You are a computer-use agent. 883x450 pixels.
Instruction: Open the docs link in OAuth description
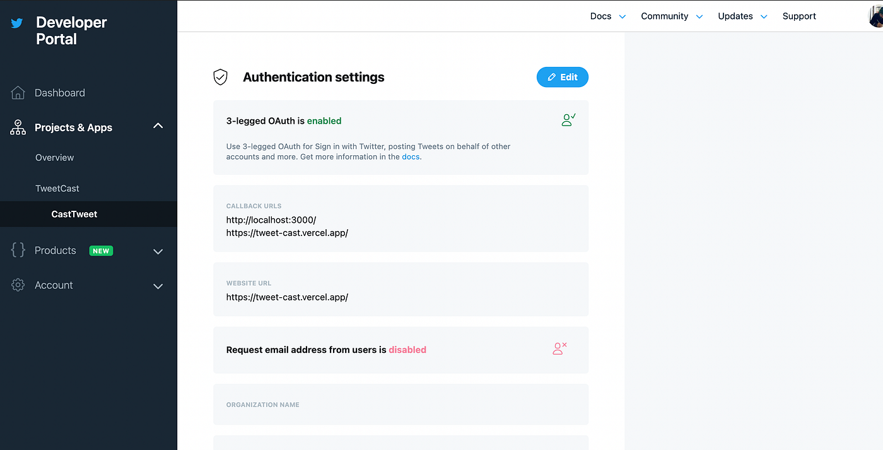click(x=411, y=157)
